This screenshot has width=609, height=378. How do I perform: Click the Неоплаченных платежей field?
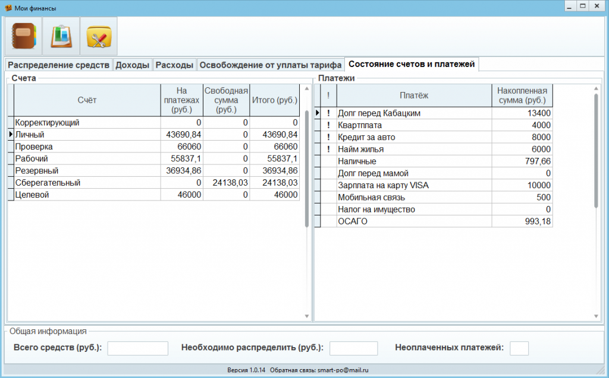tap(519, 348)
